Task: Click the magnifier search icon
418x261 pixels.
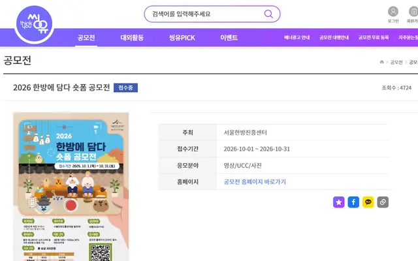Action: (x=268, y=14)
